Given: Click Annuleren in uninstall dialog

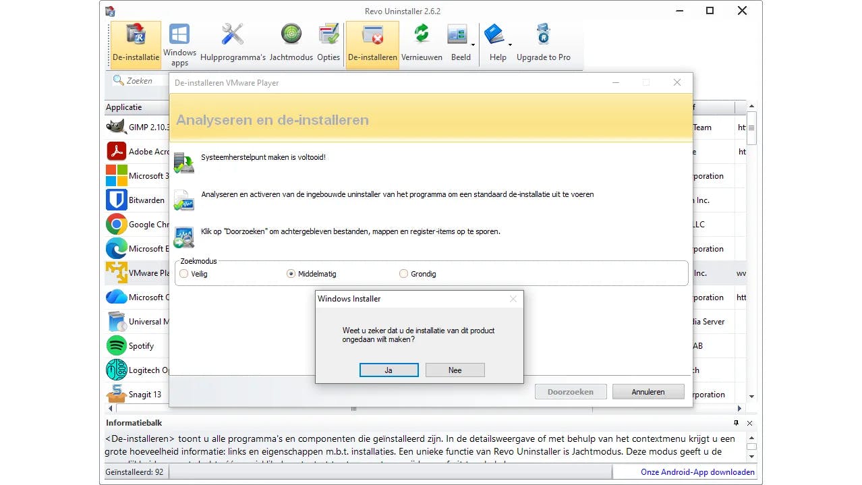Looking at the screenshot, I should (648, 392).
